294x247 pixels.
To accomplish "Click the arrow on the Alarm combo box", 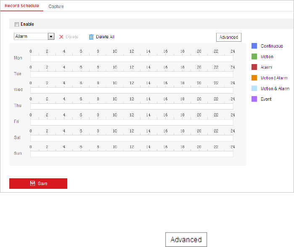I will (51, 36).
